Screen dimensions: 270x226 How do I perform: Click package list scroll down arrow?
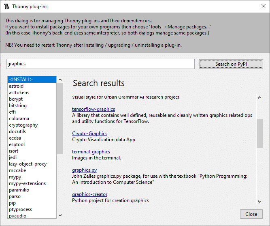pyautogui.click(x=60, y=215)
